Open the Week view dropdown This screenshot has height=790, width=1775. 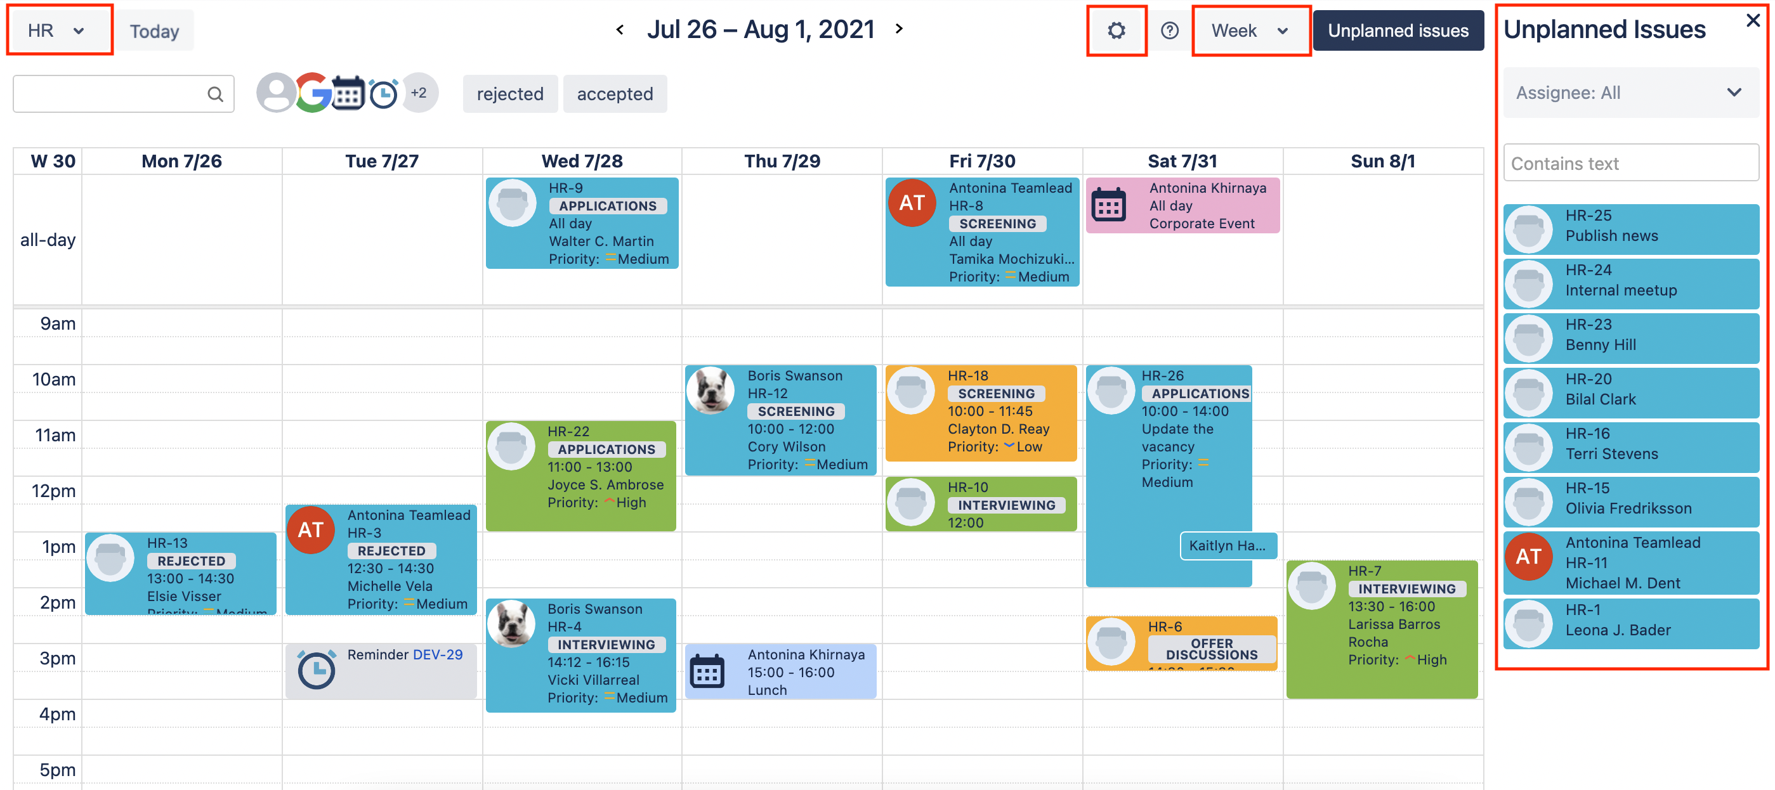[x=1249, y=31]
